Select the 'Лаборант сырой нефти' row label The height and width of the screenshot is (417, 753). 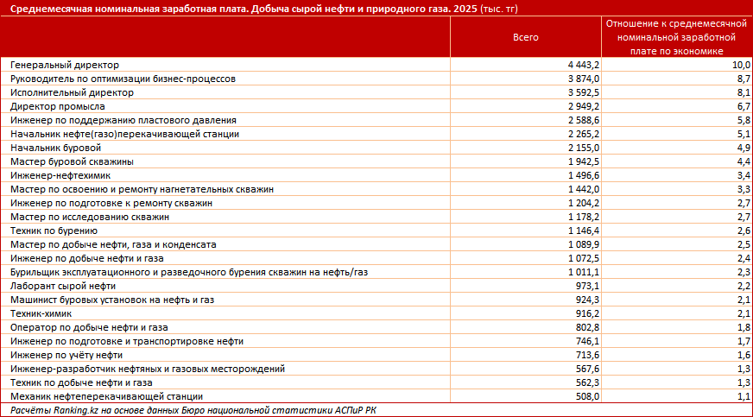[63, 286]
